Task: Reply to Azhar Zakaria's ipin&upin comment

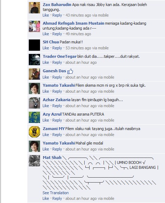Action: pyautogui.click(x=57, y=106)
